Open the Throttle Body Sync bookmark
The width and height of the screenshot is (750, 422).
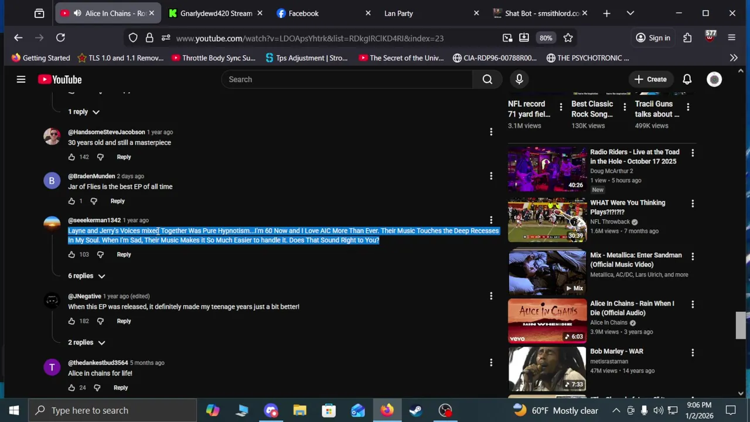tap(214, 57)
